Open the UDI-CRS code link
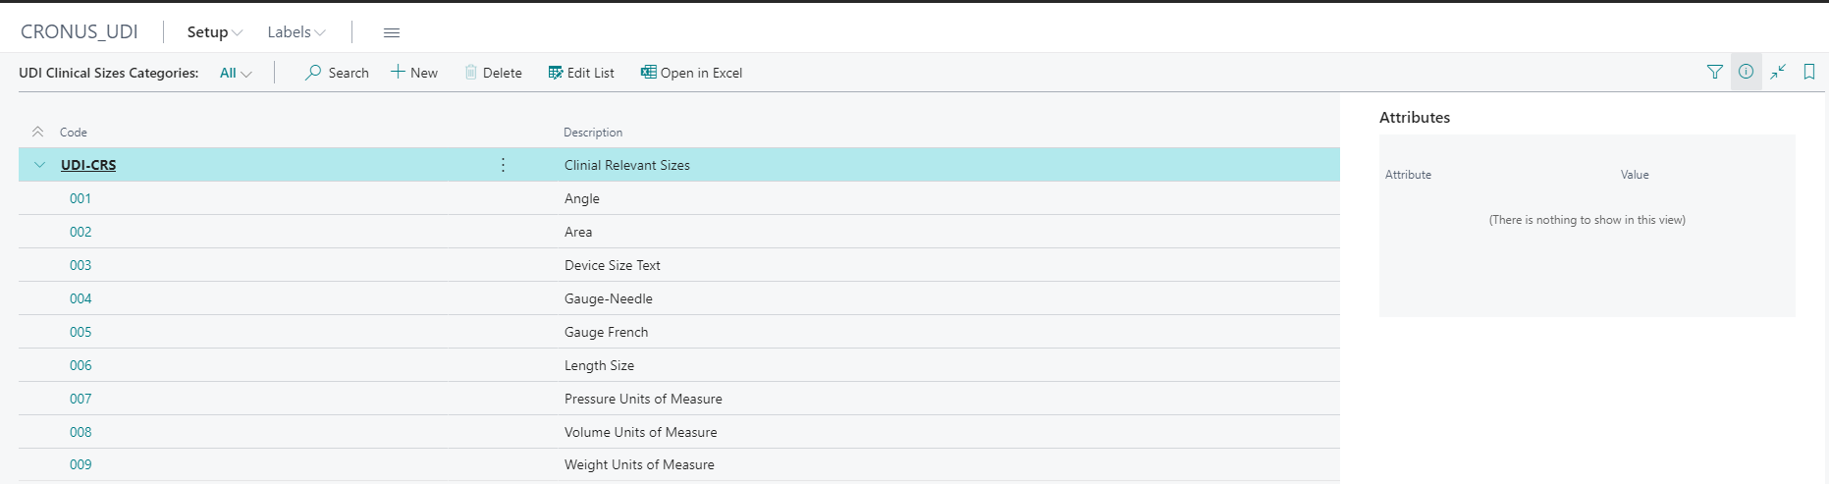The height and width of the screenshot is (484, 1829). (88, 165)
